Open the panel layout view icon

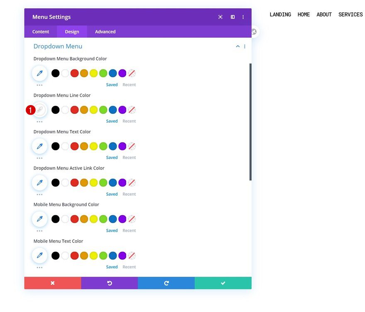point(232,17)
